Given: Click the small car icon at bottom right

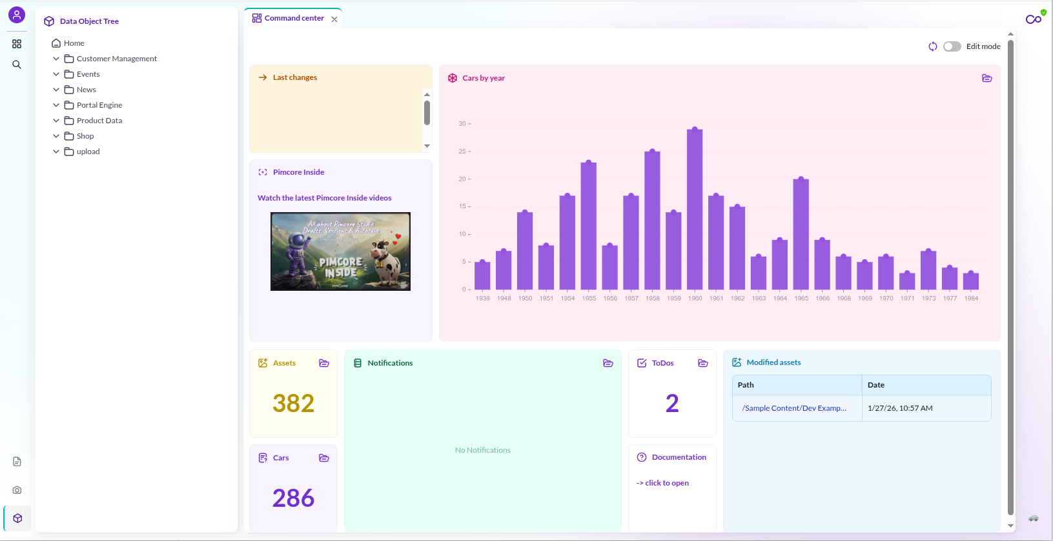Looking at the screenshot, I should point(1034,518).
